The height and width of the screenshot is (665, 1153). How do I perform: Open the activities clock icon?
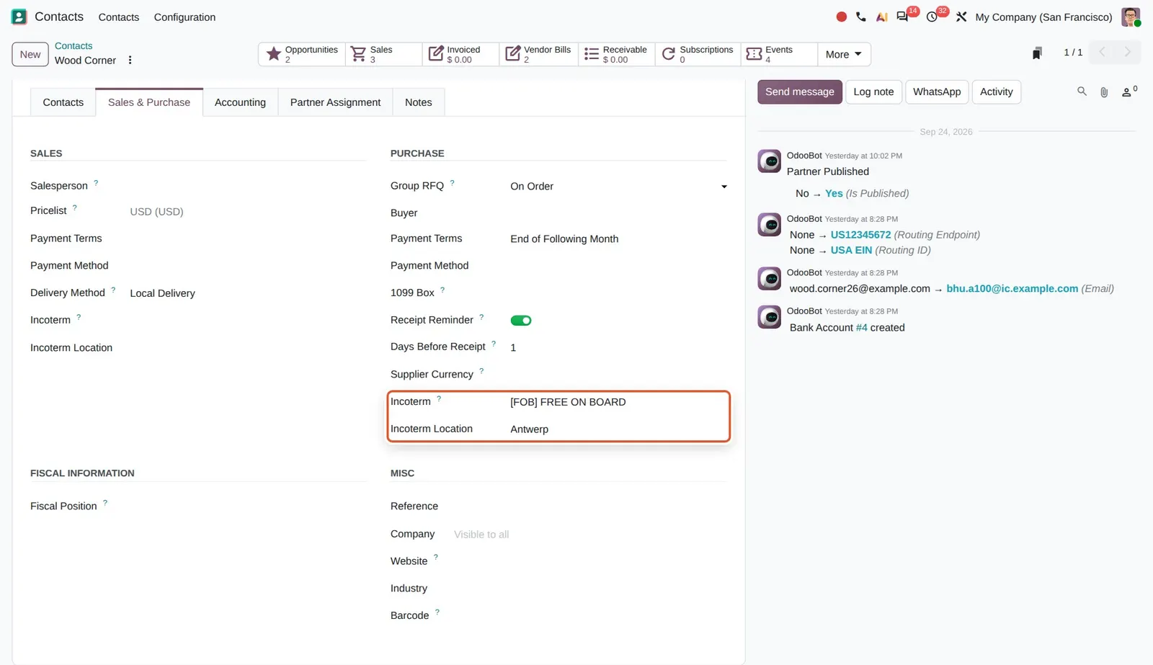[932, 17]
